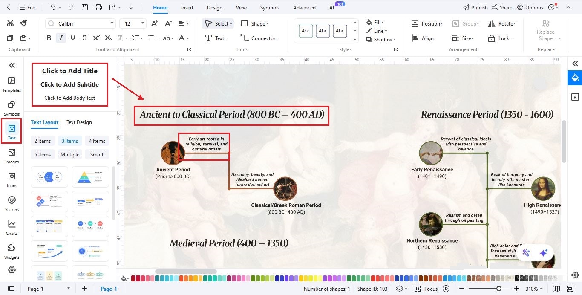Image resolution: width=582 pixels, height=295 pixels.
Task: Open the font size 12 dropdown
Action: click(x=142, y=23)
